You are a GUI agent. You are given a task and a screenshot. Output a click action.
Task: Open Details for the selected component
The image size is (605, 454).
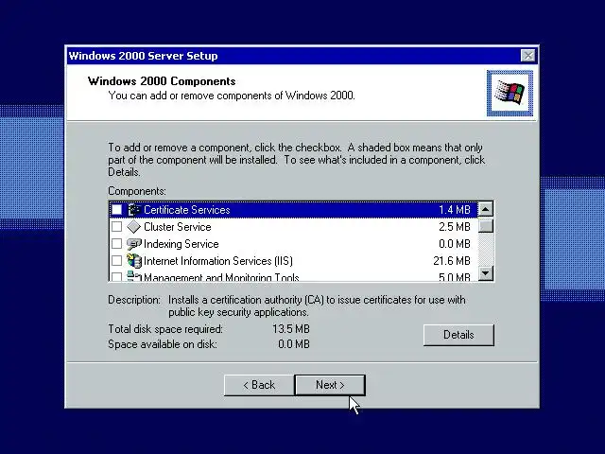458,335
